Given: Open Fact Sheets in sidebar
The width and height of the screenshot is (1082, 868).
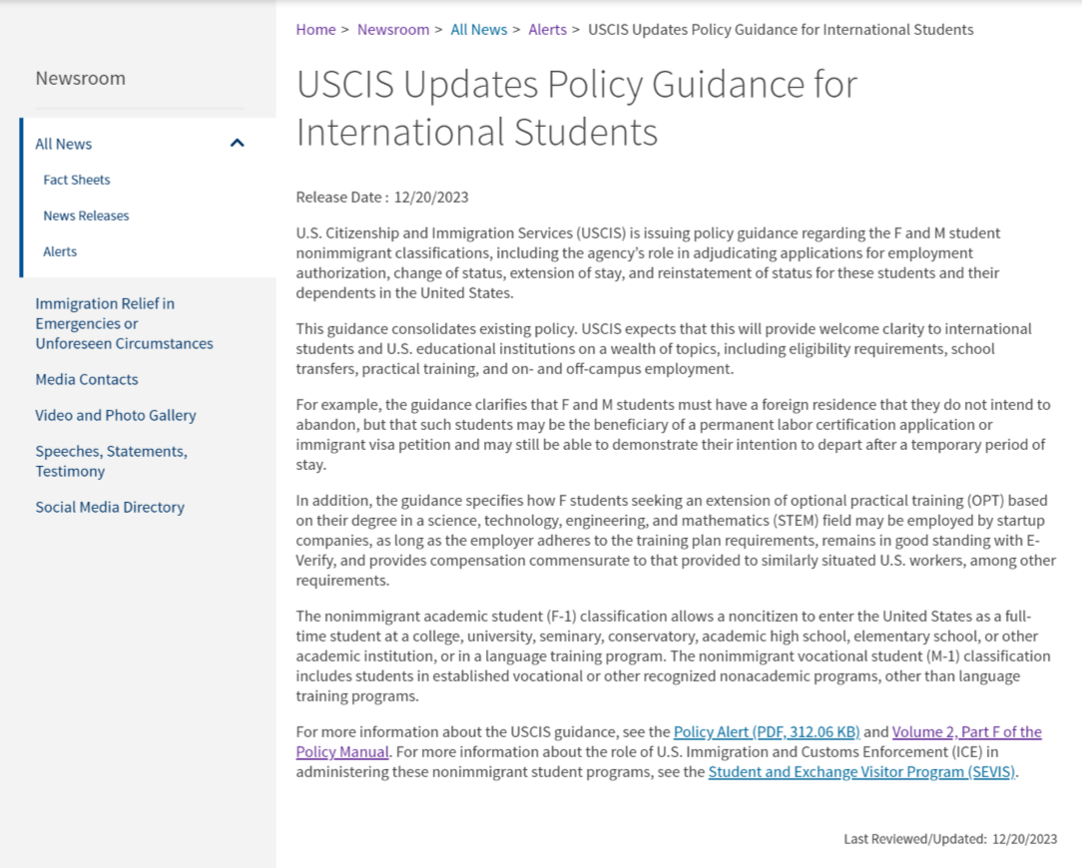Looking at the screenshot, I should [77, 180].
